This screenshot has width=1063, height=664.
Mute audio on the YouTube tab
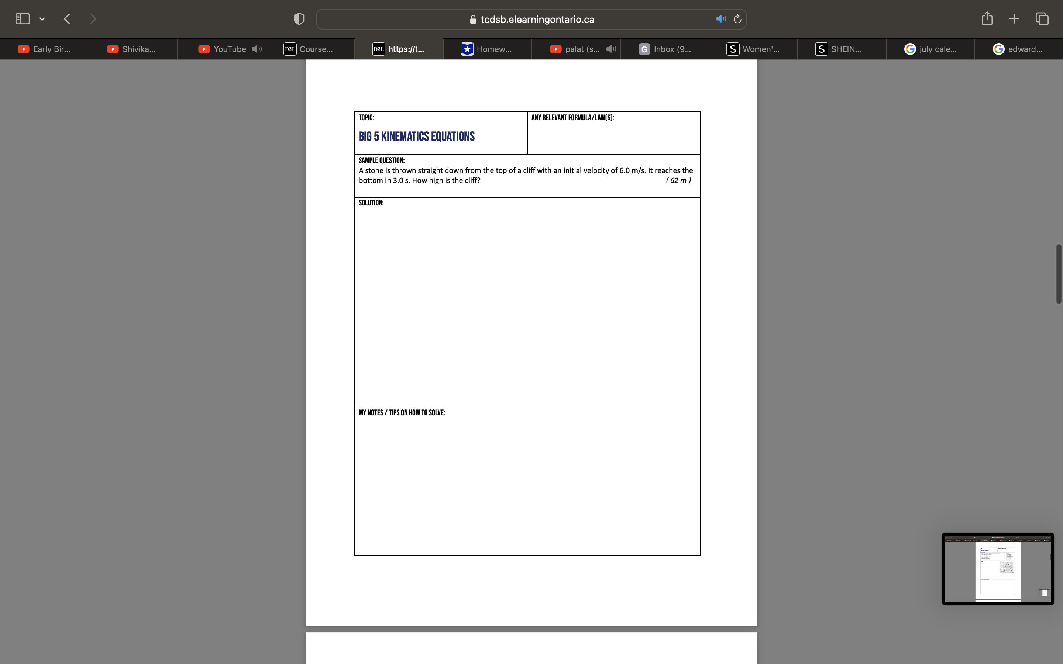[x=257, y=49]
